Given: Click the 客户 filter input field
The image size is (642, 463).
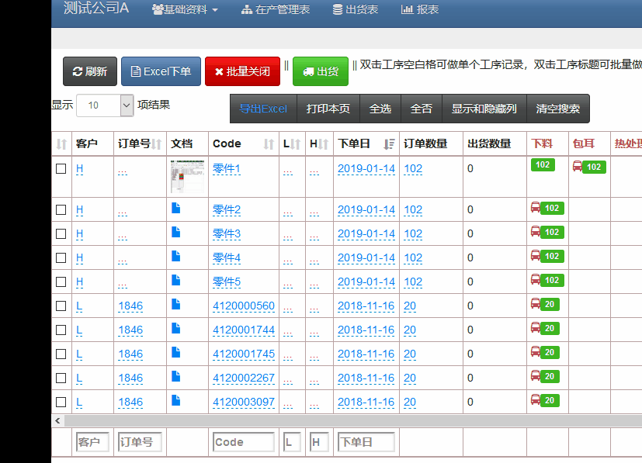Looking at the screenshot, I should click(92, 442).
